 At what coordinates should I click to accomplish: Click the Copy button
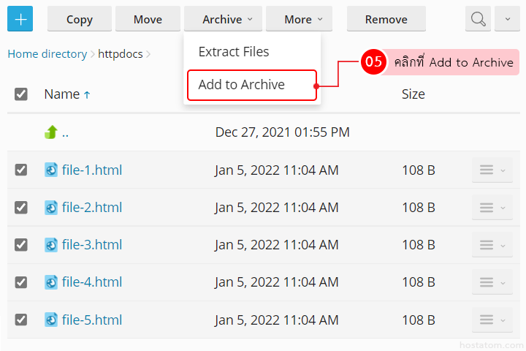[x=79, y=20]
